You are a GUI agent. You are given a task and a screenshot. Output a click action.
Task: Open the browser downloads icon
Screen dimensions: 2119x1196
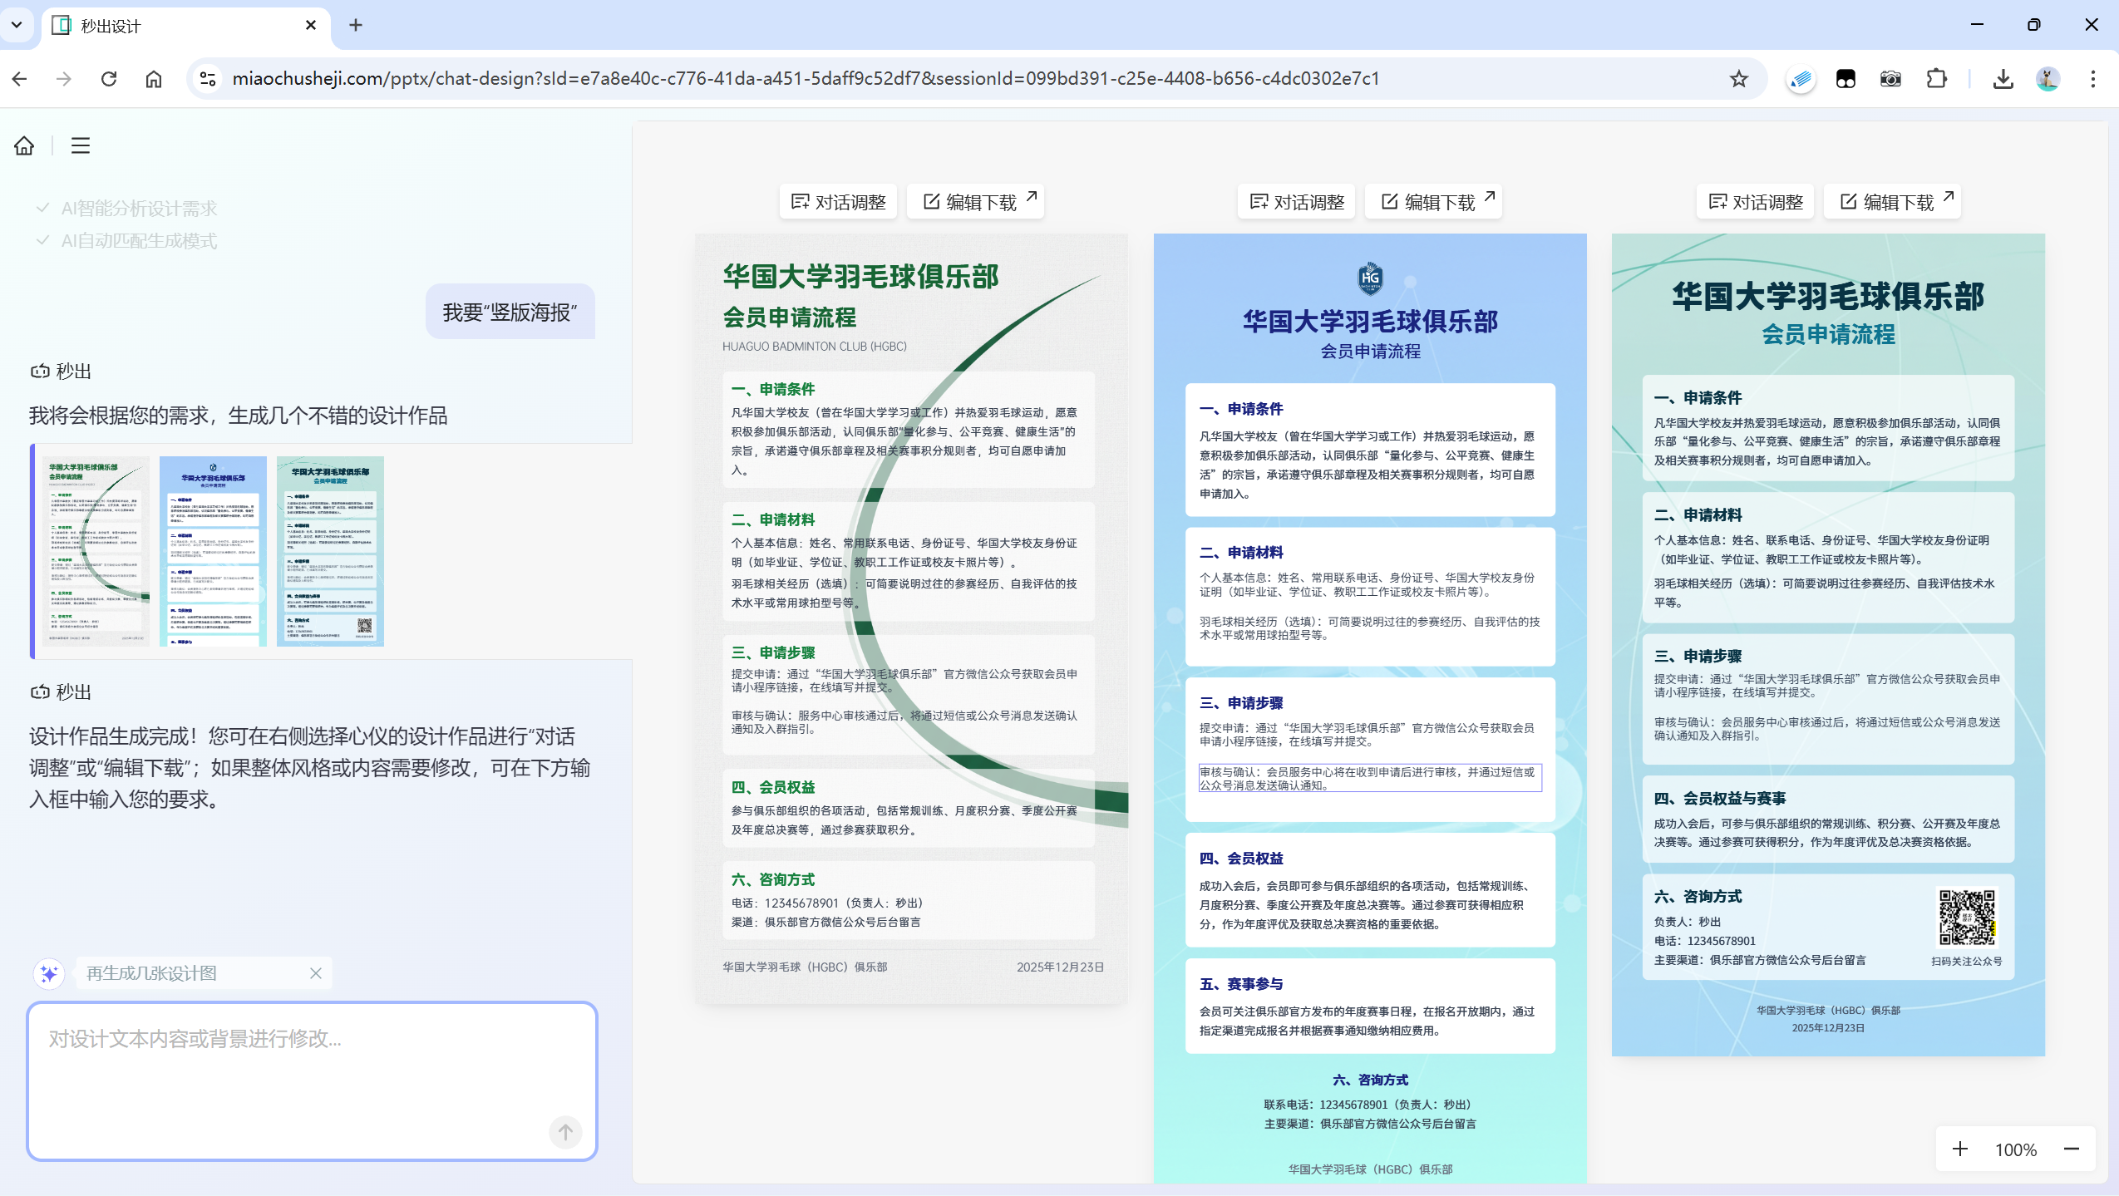pyautogui.click(x=2003, y=79)
